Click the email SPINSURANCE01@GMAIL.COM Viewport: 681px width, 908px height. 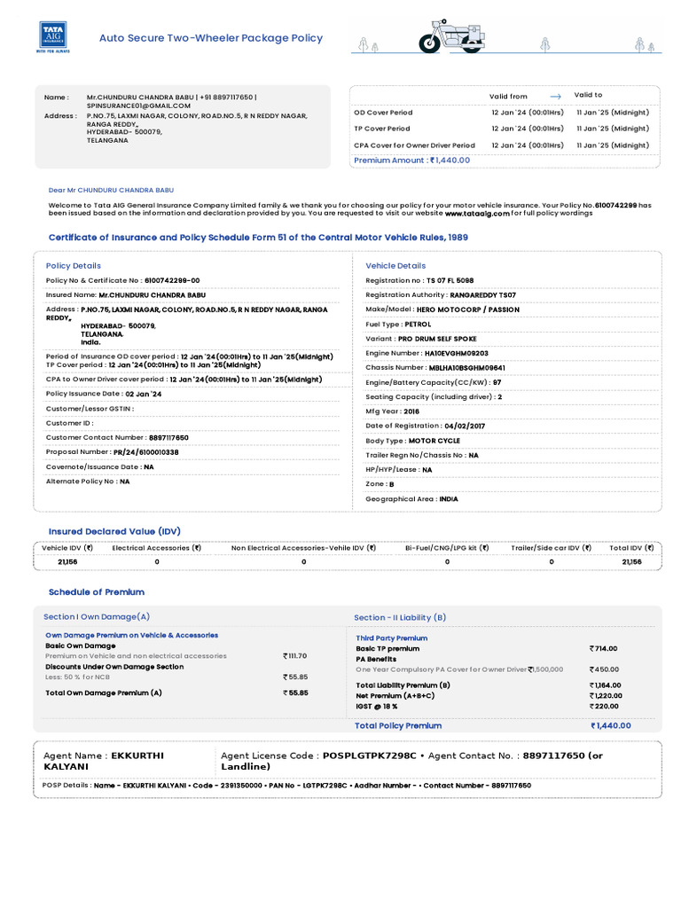click(x=138, y=106)
